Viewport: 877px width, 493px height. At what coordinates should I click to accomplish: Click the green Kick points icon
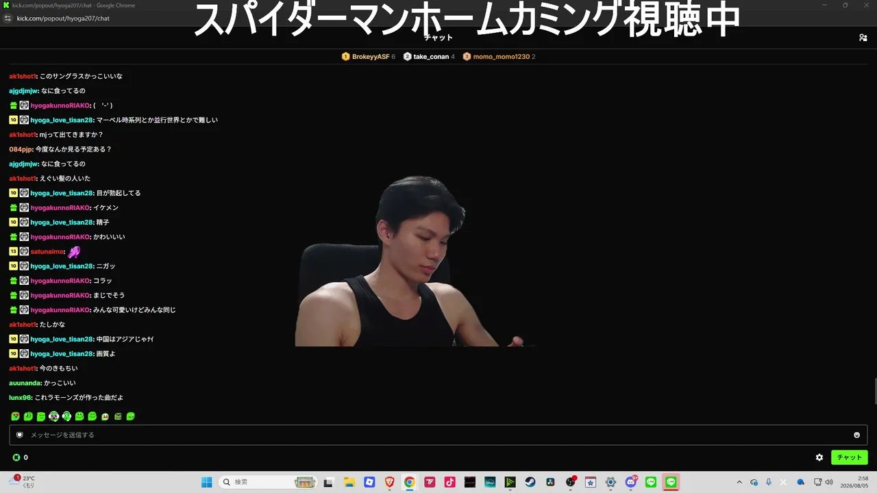pyautogui.click(x=16, y=457)
